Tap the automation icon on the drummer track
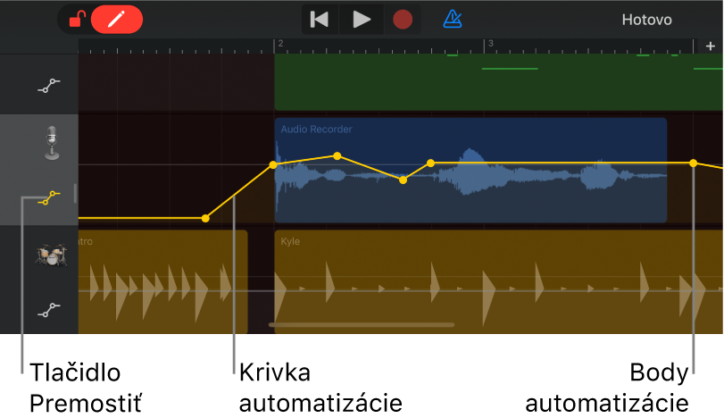This screenshot has width=724, height=418. pyautogui.click(x=49, y=310)
